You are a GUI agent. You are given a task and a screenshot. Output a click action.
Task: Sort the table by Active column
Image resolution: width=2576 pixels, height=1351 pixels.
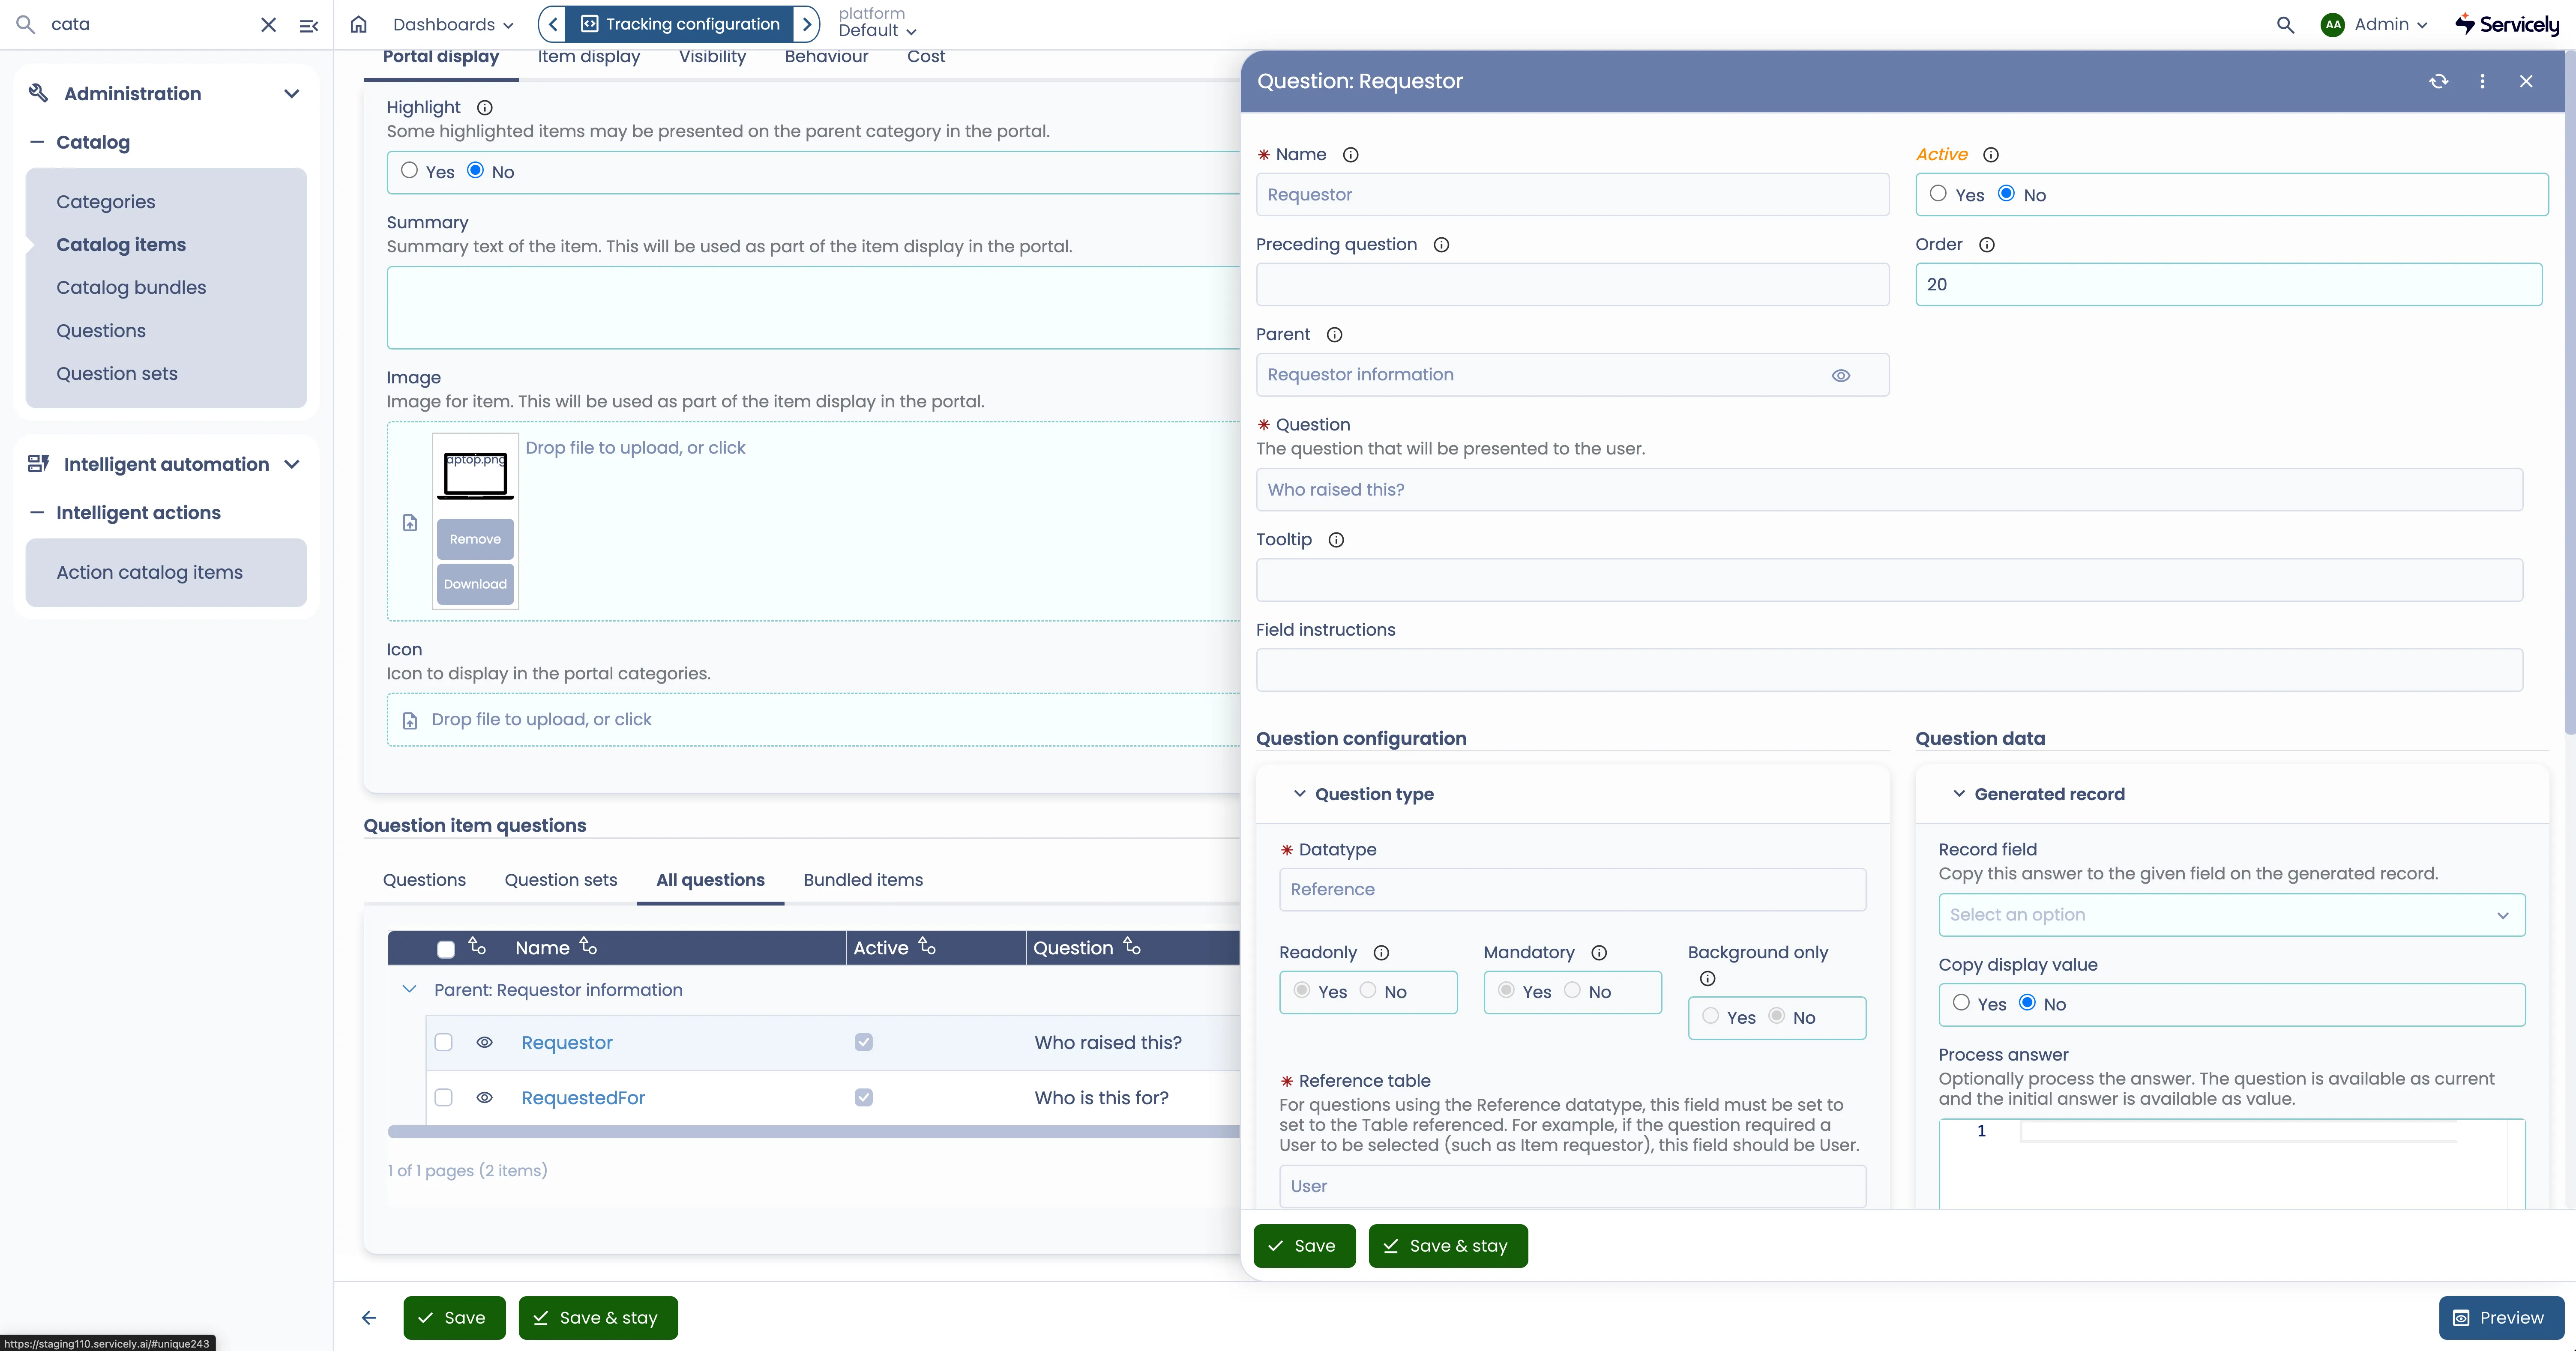coord(927,946)
